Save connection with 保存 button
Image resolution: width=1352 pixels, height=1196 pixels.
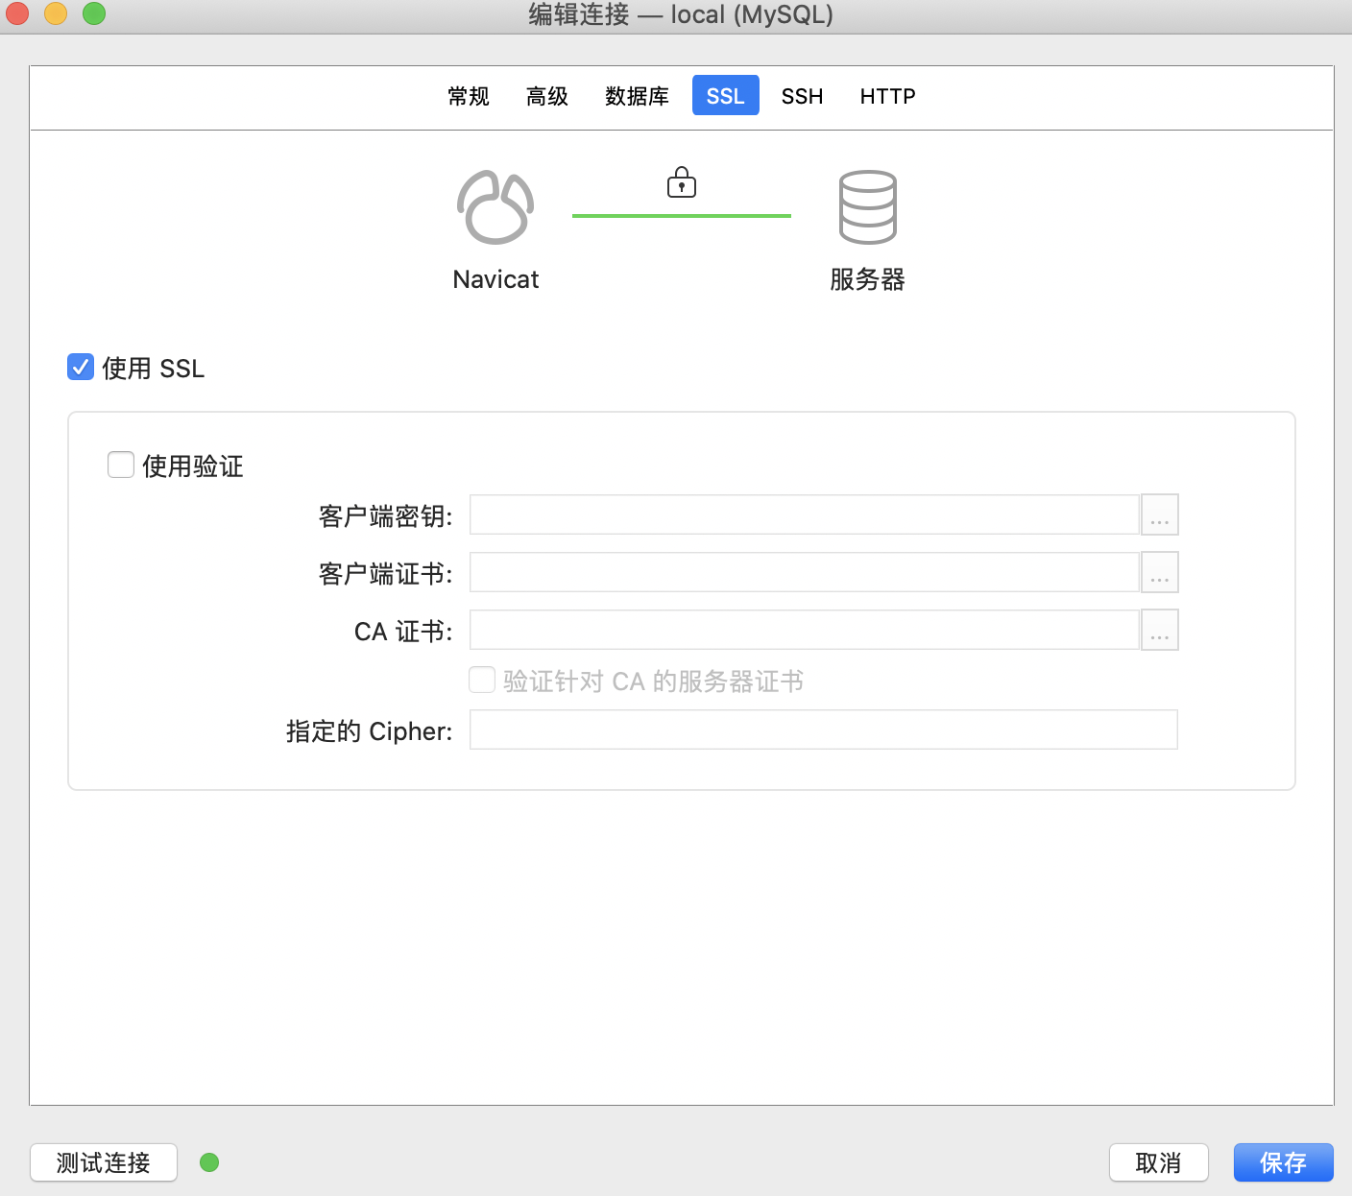click(x=1284, y=1162)
